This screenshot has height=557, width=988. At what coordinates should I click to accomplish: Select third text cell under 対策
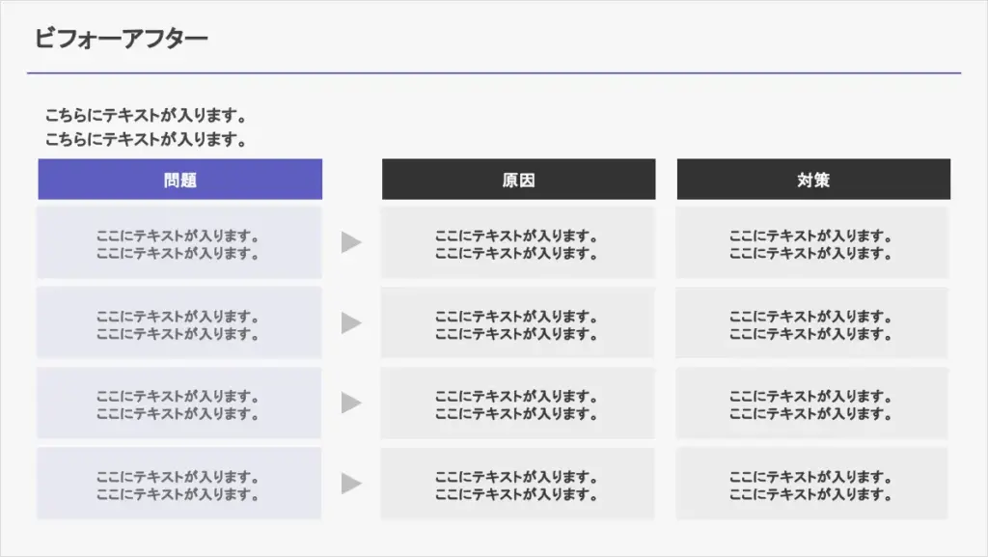[812, 403]
